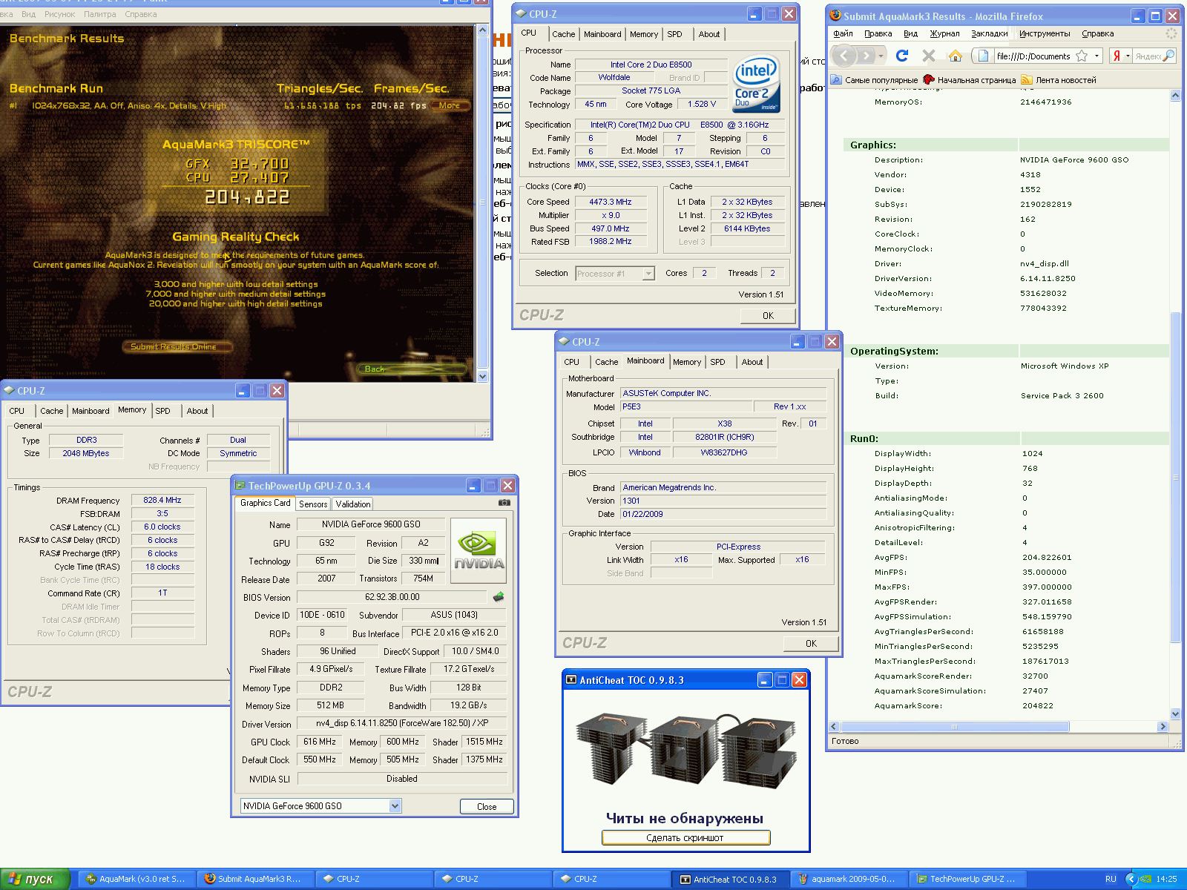The image size is (1187, 890).
Task: Click the Close button in GPU-Z
Action: [x=487, y=807]
